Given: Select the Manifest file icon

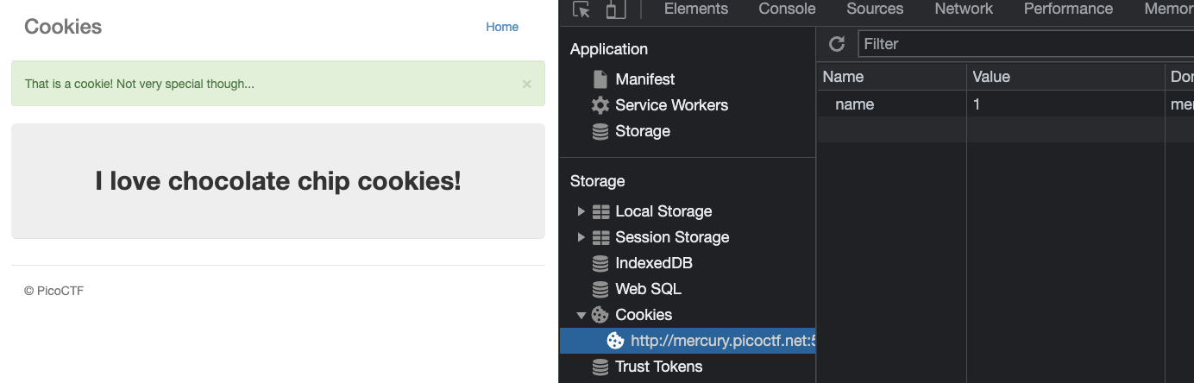Looking at the screenshot, I should [600, 79].
